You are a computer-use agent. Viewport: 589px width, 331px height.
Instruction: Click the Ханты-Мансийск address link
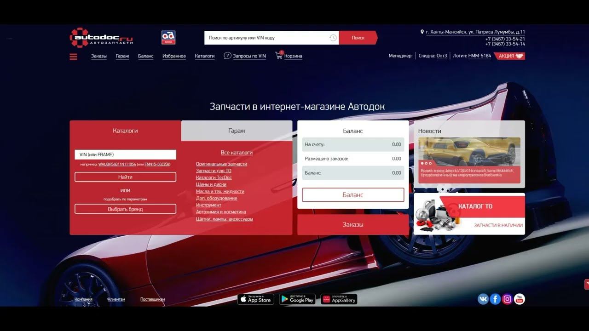click(475, 32)
